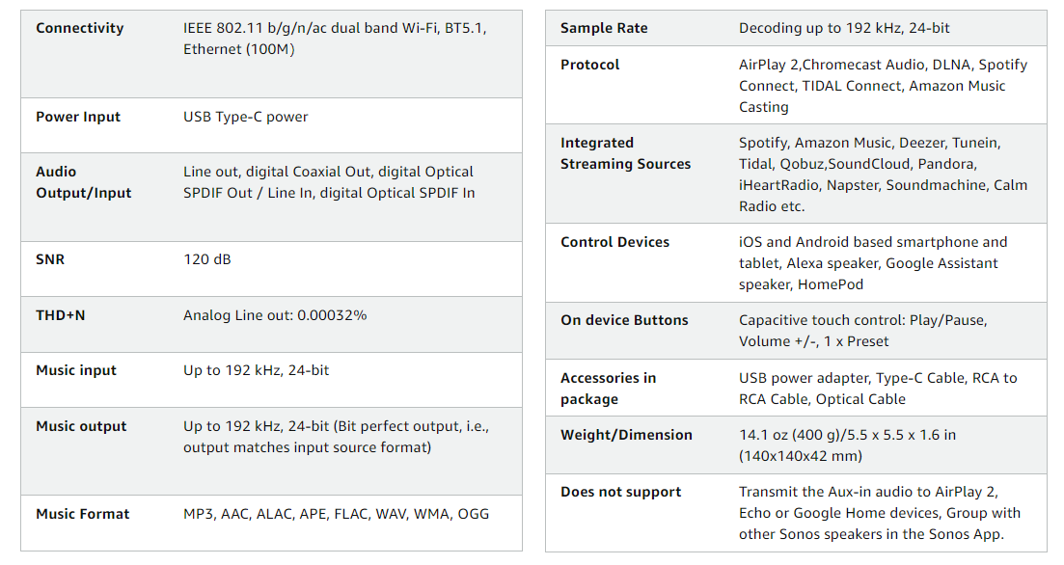
Task: Click the Connectivity row label
Action: 80,28
